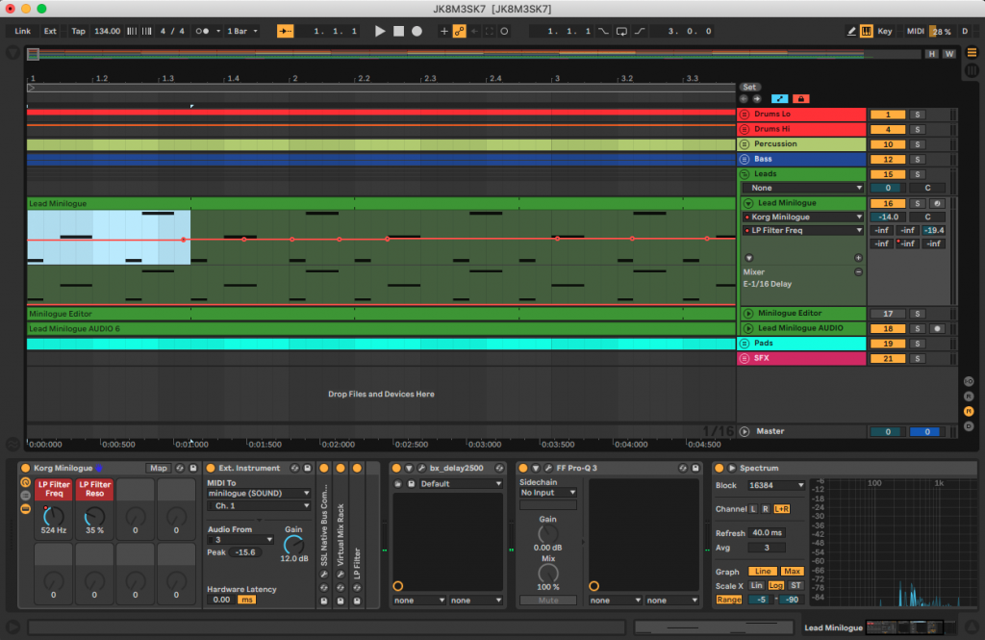Open the LP Filter Freq automation dropdown
Viewport: 985px width, 640px height.
coord(803,231)
